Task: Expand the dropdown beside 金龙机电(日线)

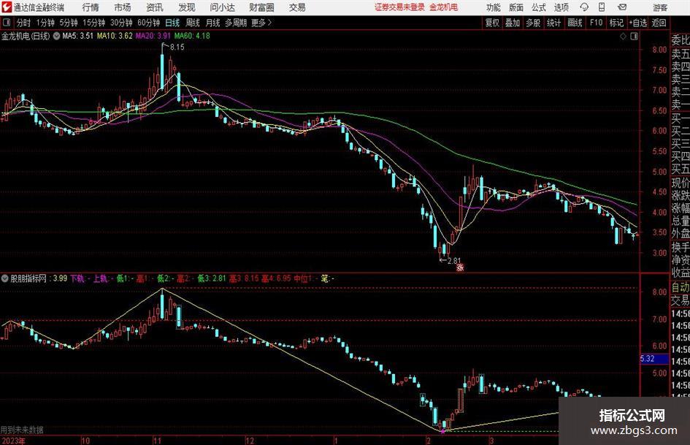Action: click(56, 36)
